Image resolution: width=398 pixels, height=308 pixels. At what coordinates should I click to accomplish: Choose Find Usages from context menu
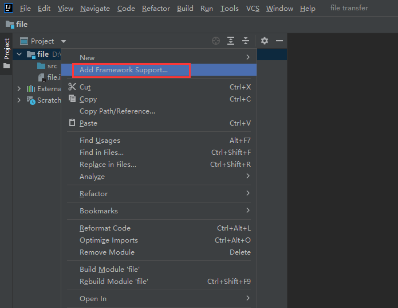click(x=100, y=141)
